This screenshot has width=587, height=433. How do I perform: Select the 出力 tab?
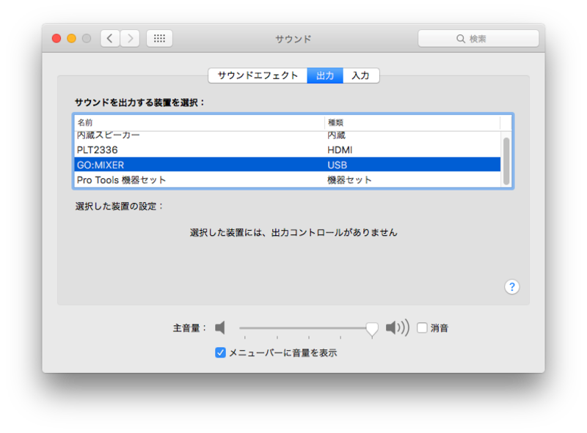point(325,75)
